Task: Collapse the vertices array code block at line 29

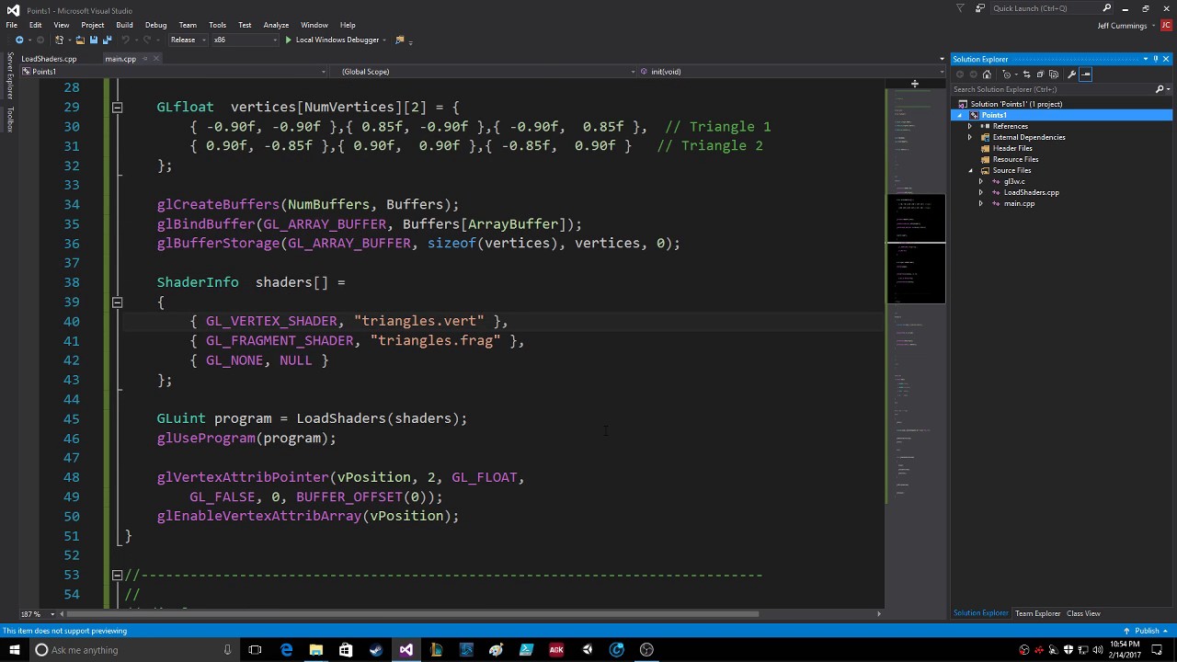Action: coord(117,108)
